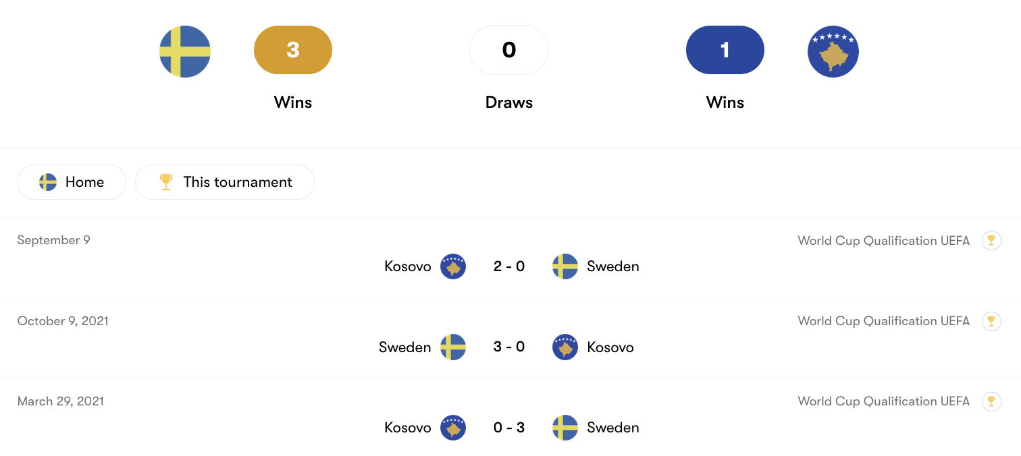Click Kosovo's large flag in the header

point(833,51)
